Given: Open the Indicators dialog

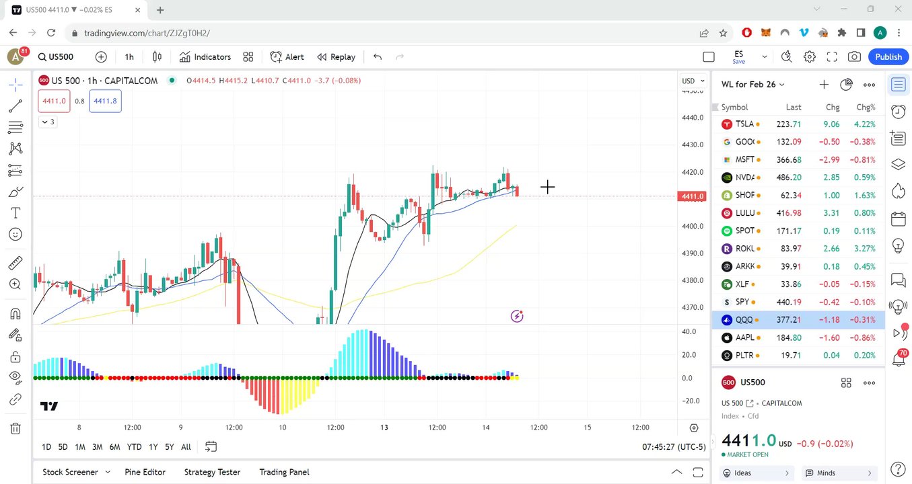Looking at the screenshot, I should (205, 57).
